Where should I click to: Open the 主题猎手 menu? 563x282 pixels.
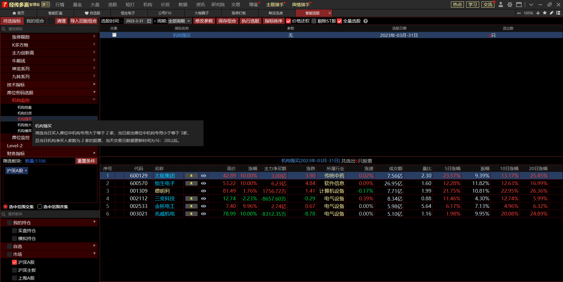(x=275, y=4)
